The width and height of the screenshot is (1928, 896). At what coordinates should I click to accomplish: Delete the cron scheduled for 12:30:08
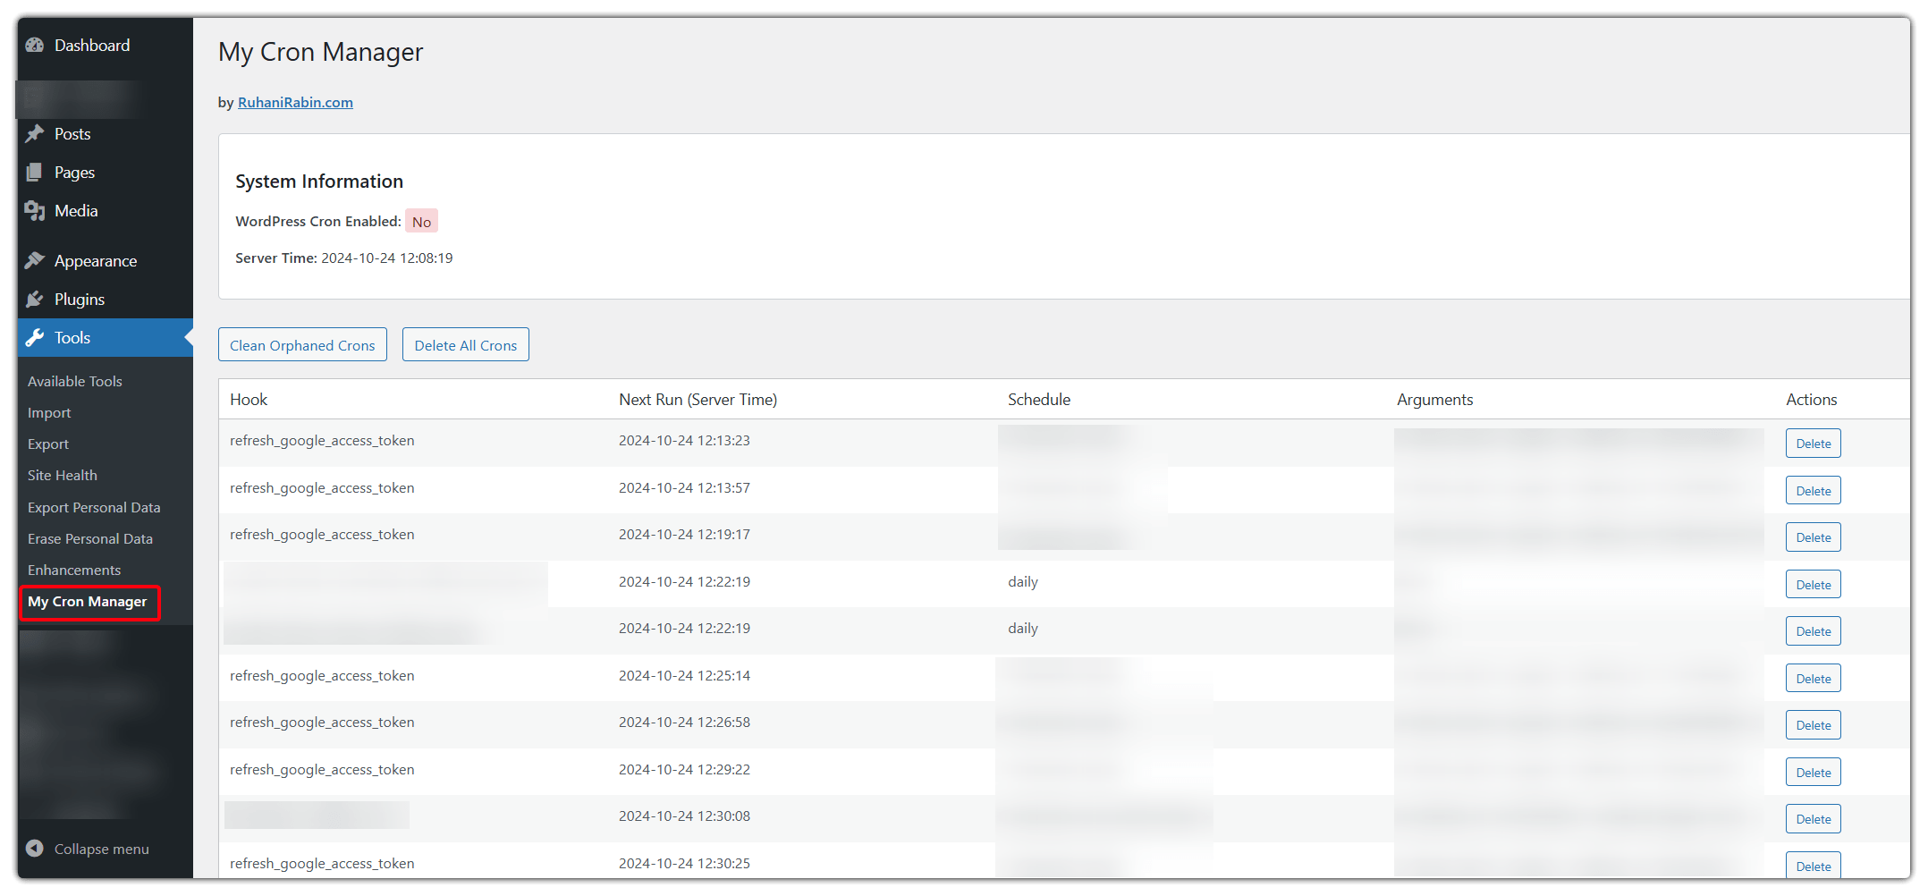(x=1813, y=819)
